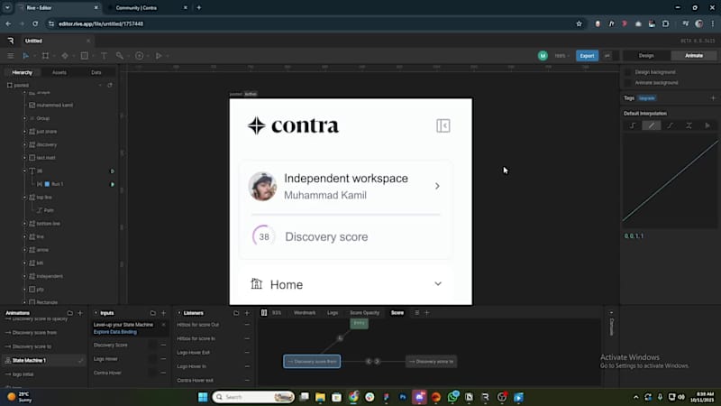Select the Entry state node
This screenshot has width=721, height=406.
[359, 323]
